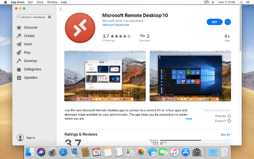This screenshot has width=254, height=159.
Task: Open App Store icon in the Dock
Action: pos(185,152)
